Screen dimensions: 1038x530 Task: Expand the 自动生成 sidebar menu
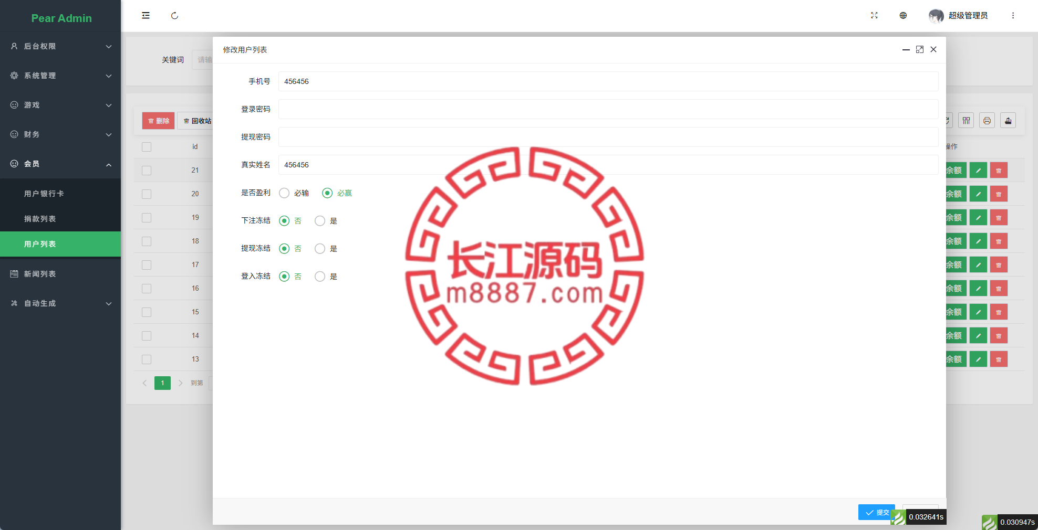pos(60,303)
